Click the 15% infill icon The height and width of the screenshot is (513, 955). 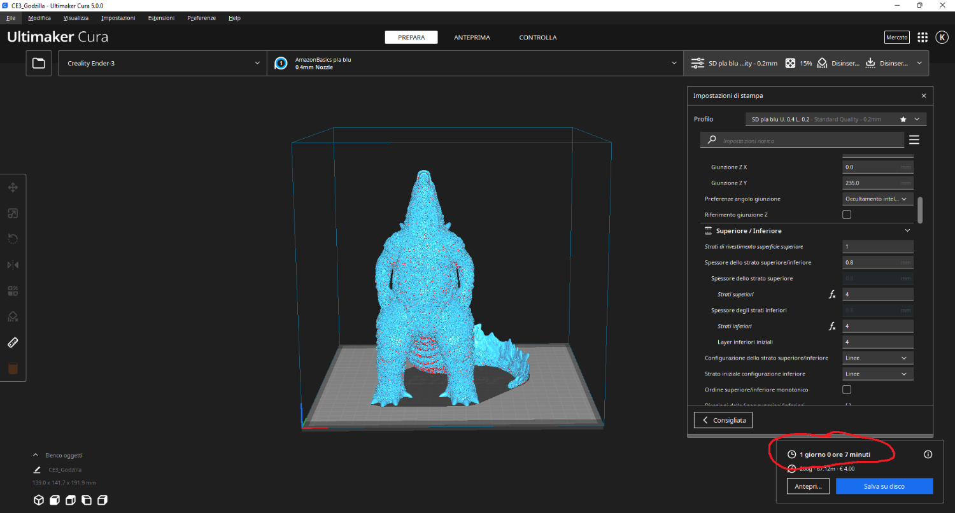[790, 63]
